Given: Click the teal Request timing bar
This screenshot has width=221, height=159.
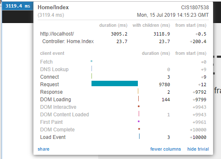Looking at the screenshot, I should point(114,83).
